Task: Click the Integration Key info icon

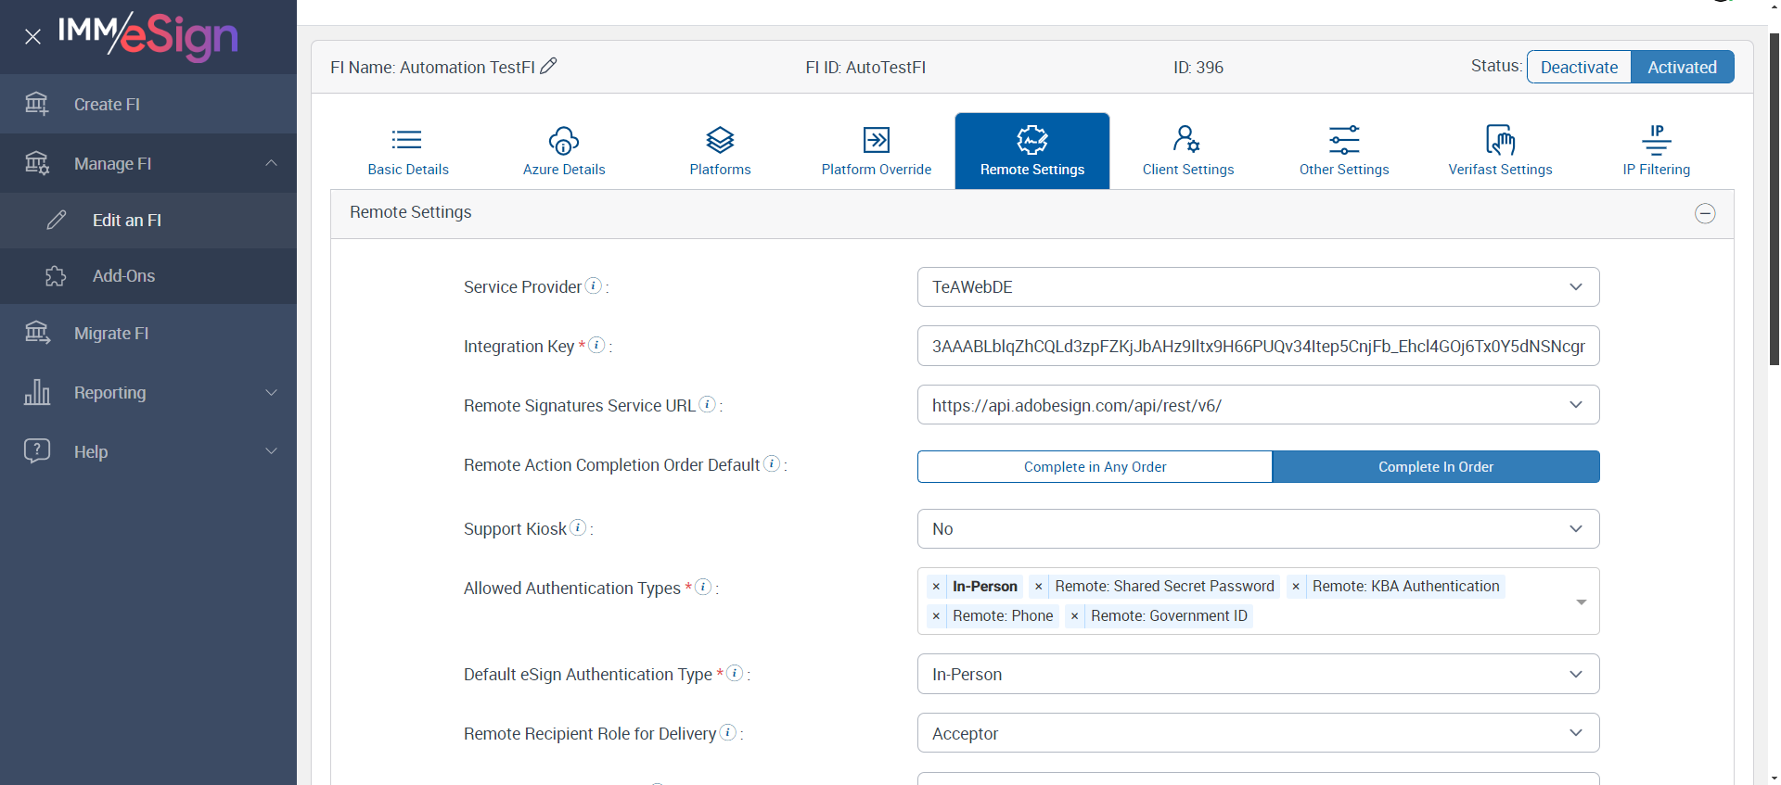Action: tap(597, 345)
